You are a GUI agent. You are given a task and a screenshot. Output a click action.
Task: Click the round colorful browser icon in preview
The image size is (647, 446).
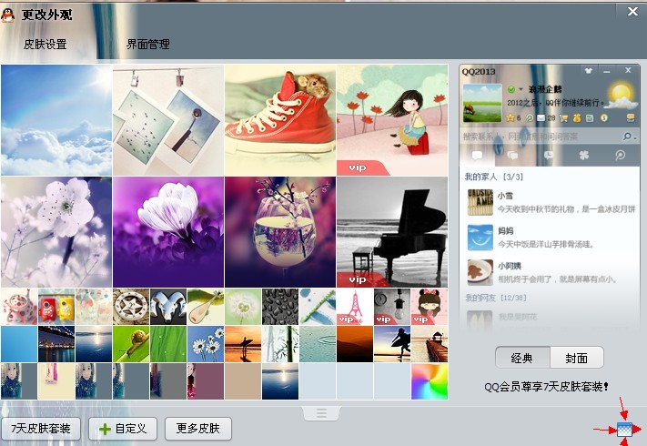[x=604, y=118]
